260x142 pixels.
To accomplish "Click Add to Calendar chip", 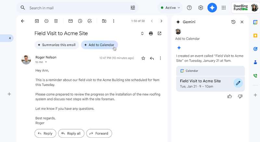I will tap(99, 45).
